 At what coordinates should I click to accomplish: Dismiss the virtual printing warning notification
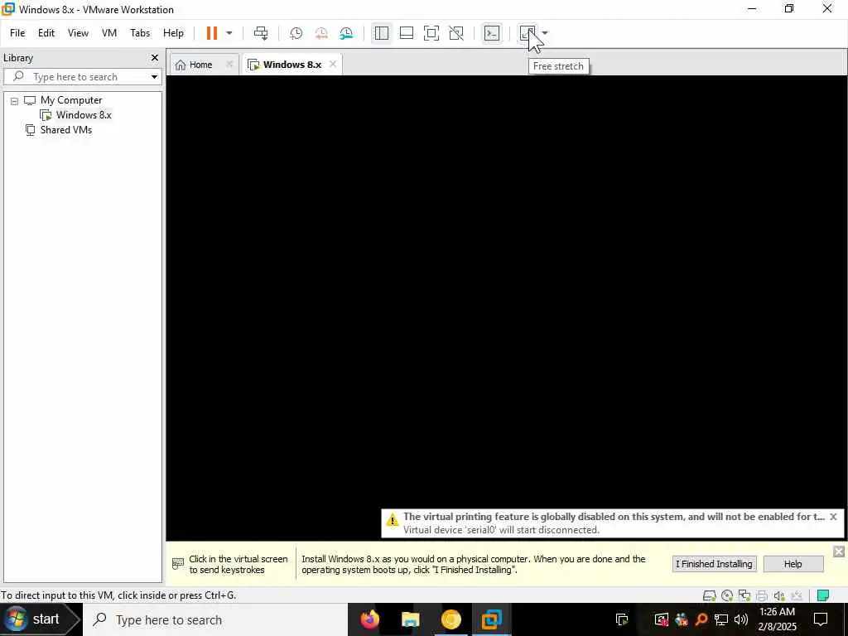point(833,517)
